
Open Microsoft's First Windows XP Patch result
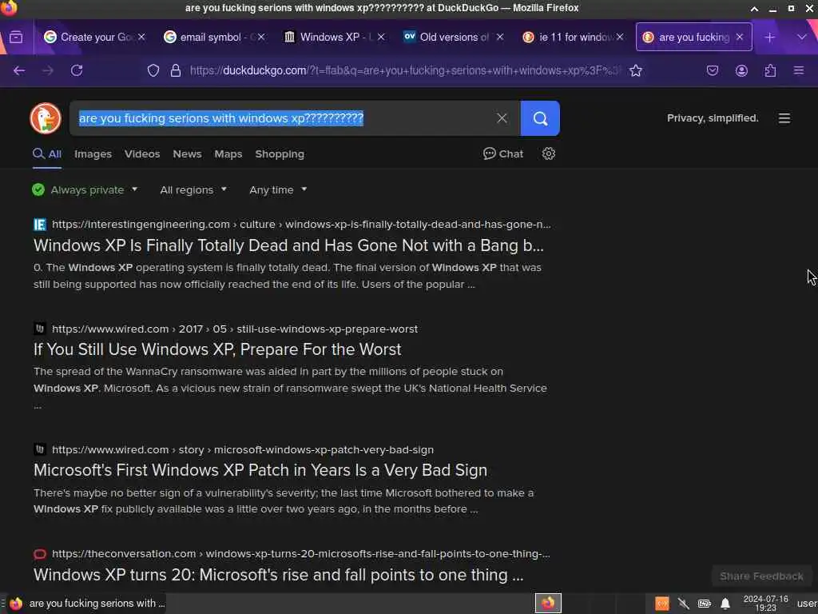[x=260, y=470]
